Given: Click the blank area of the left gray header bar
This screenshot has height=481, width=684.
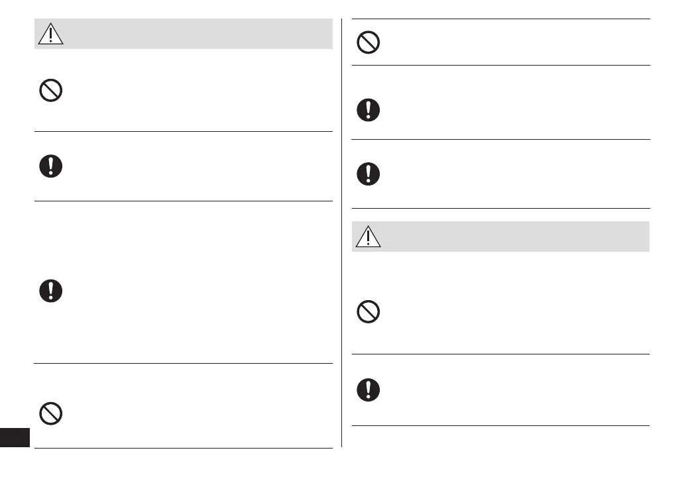Looking at the screenshot, I should point(199,34).
